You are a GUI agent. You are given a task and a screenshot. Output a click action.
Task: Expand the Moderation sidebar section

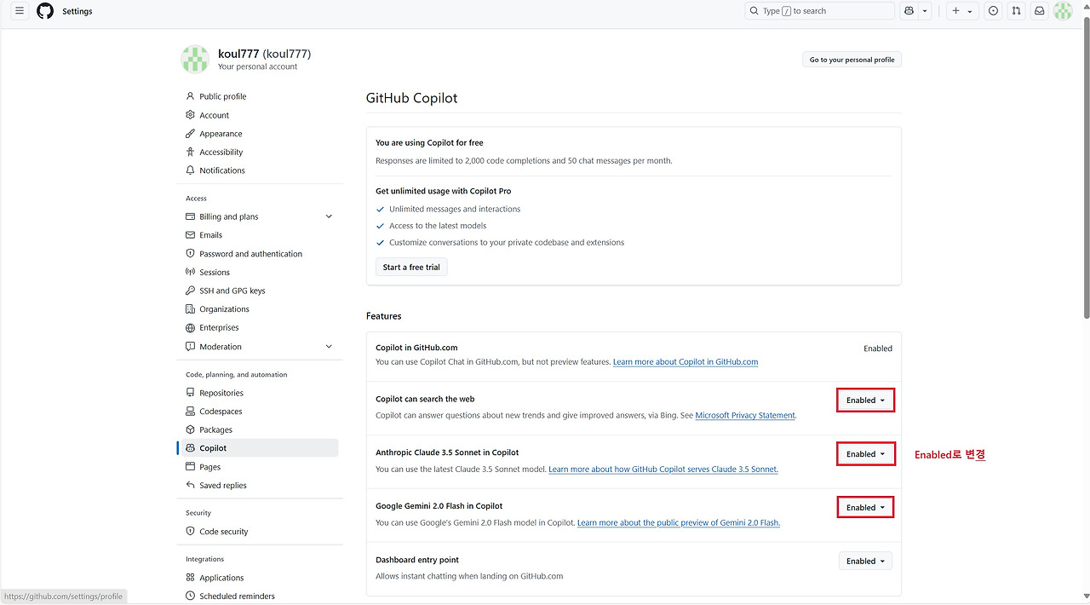tap(329, 346)
